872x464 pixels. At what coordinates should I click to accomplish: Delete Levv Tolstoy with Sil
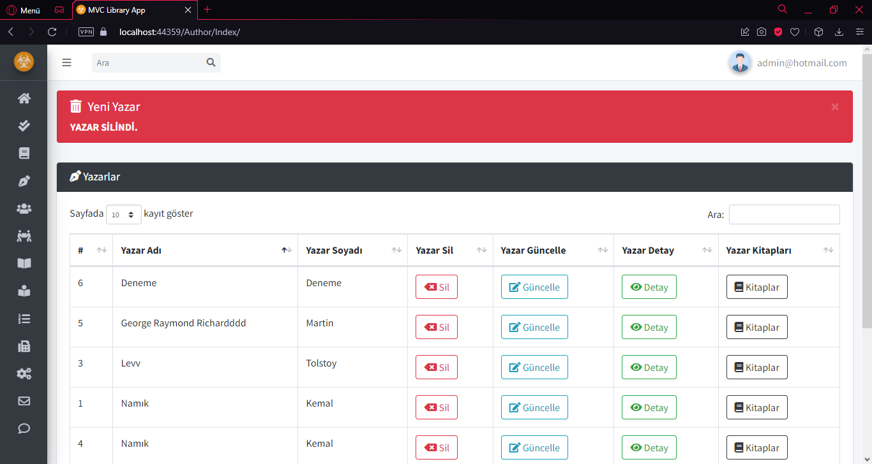(437, 367)
